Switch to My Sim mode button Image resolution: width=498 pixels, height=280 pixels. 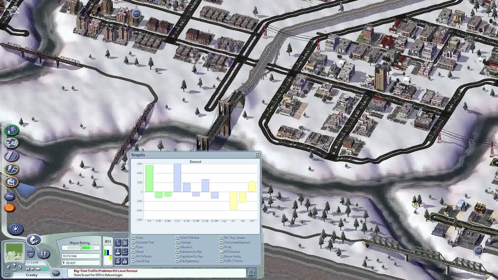click(44, 254)
